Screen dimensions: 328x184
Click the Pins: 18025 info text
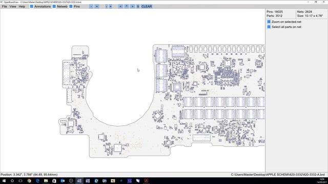pyautogui.click(x=275, y=12)
